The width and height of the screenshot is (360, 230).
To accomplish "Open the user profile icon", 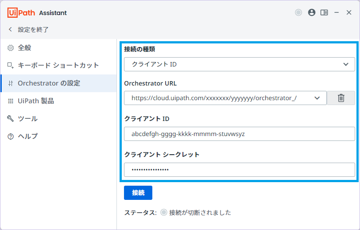I will coord(312,12).
